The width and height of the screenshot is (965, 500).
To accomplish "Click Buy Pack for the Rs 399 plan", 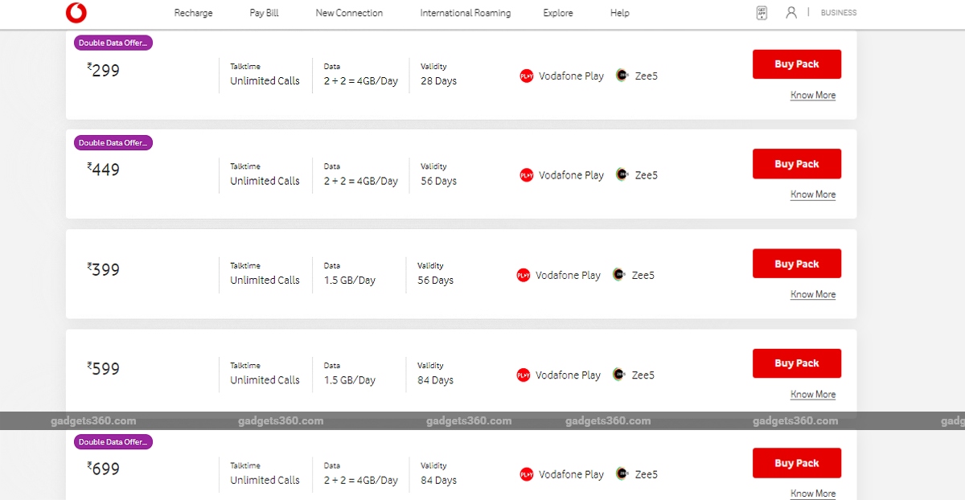I will (x=796, y=263).
